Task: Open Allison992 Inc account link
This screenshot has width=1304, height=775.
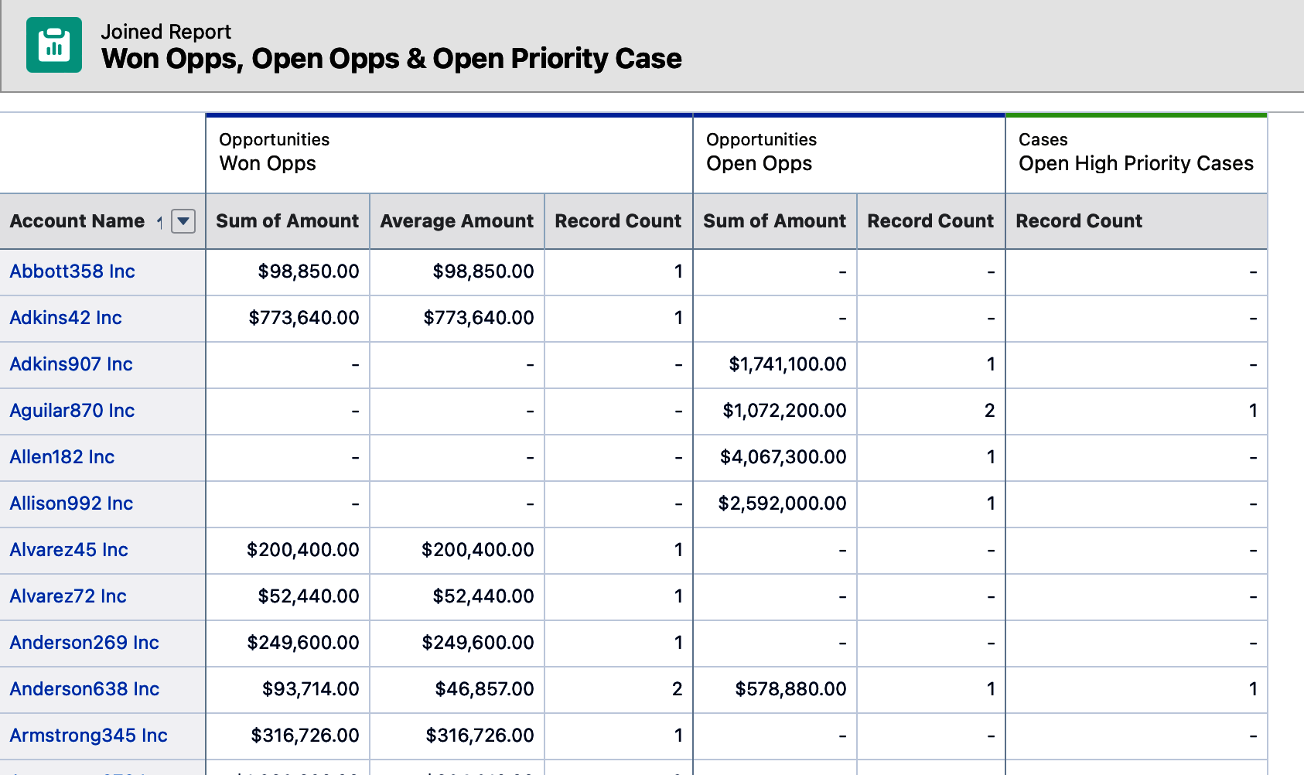Action: 71,504
